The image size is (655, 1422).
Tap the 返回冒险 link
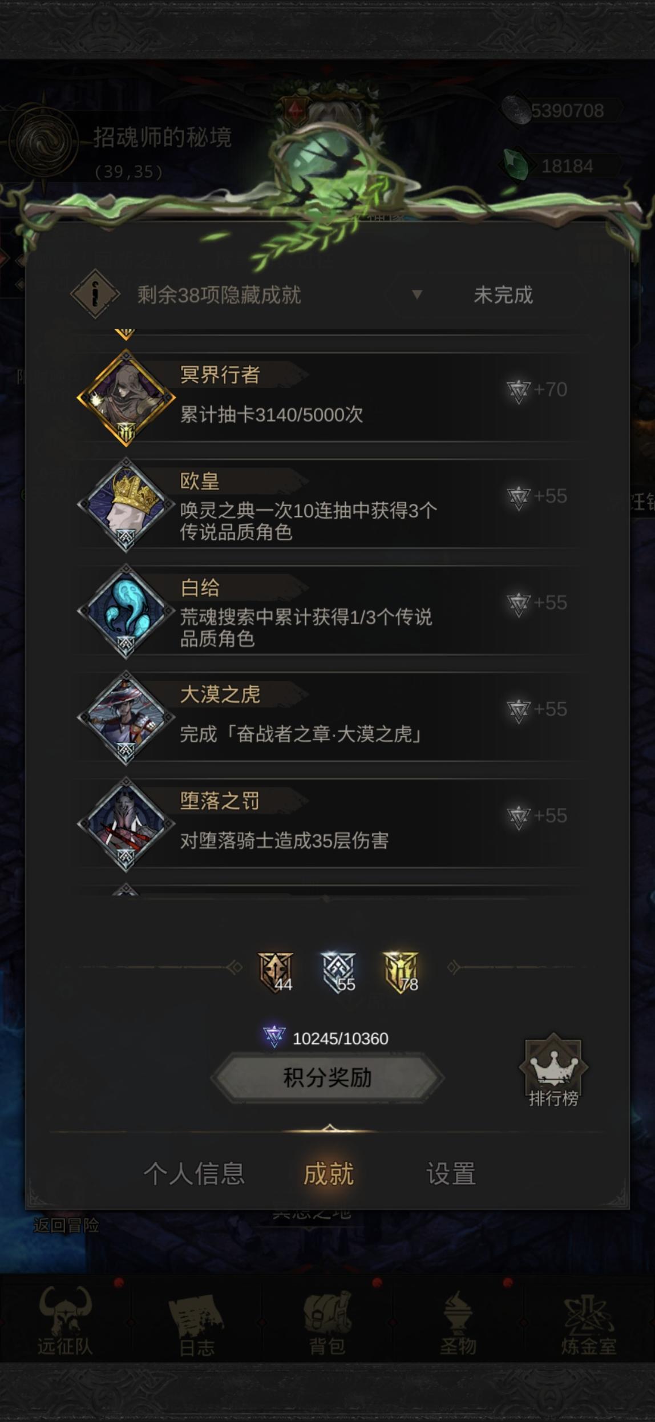[66, 1225]
